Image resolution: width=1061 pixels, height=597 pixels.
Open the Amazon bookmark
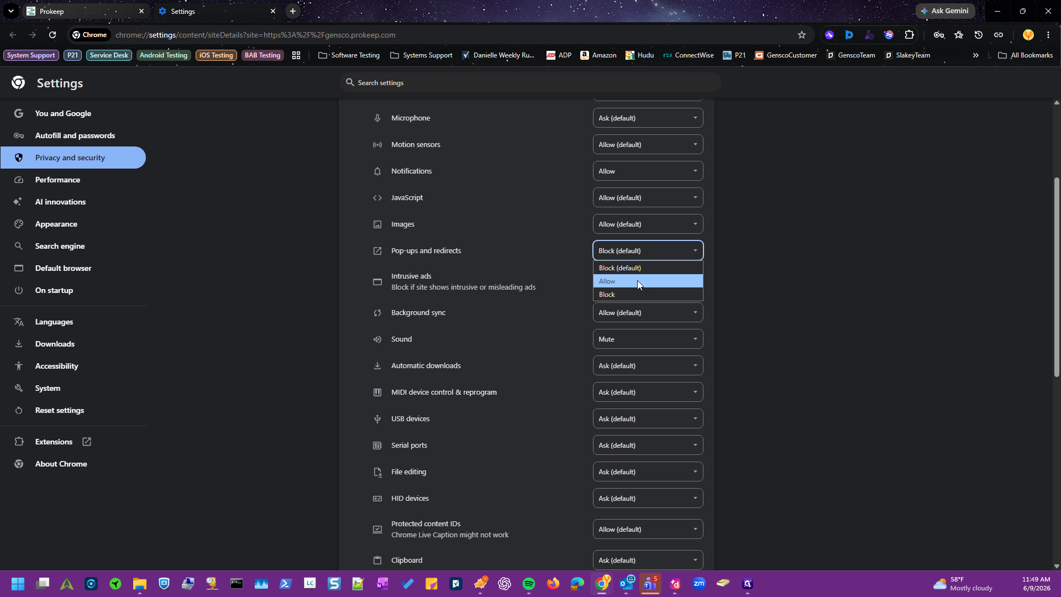tap(598, 55)
